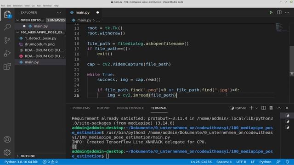Split the editor to the right
This screenshot has width=294, height=165.
(279, 12)
